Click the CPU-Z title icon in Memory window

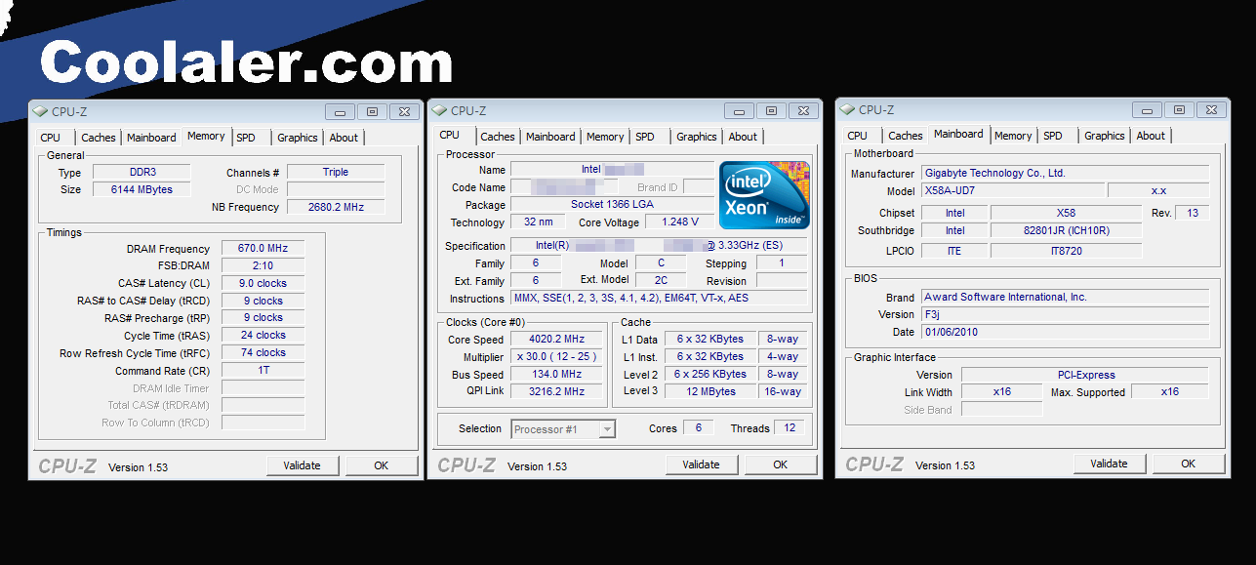(40, 111)
